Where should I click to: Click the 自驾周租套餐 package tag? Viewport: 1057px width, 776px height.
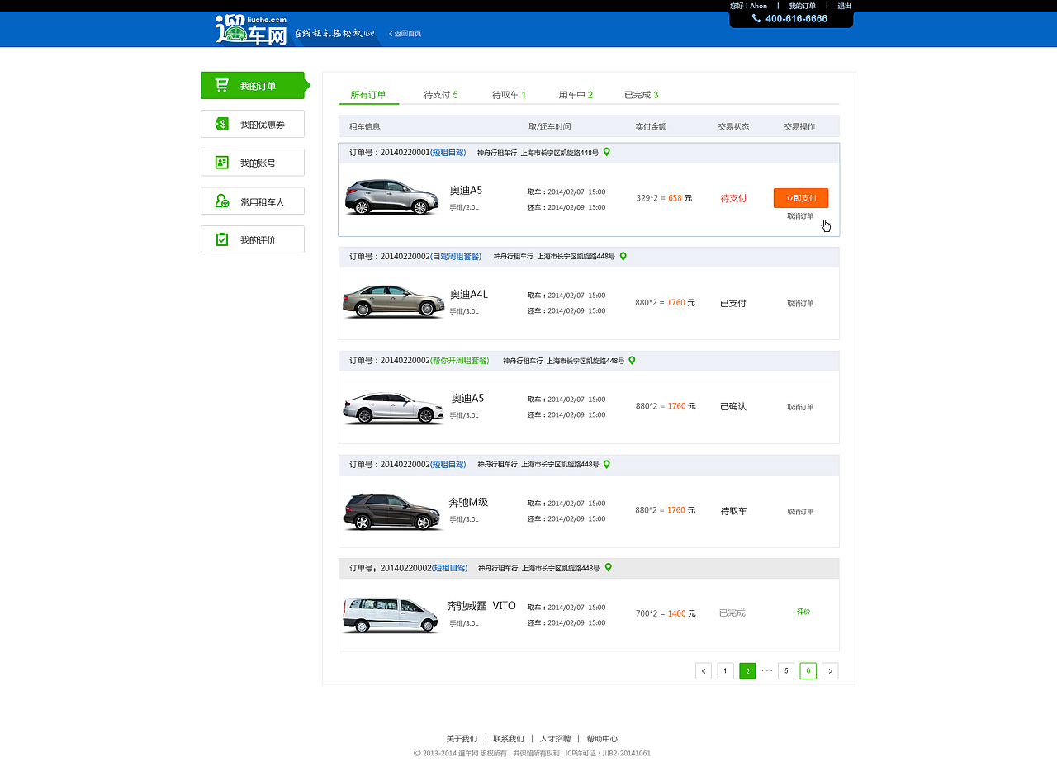pyautogui.click(x=456, y=257)
